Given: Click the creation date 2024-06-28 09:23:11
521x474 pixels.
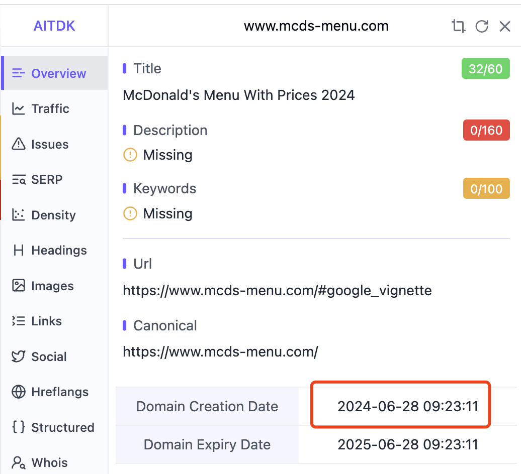Looking at the screenshot, I should [x=408, y=406].
